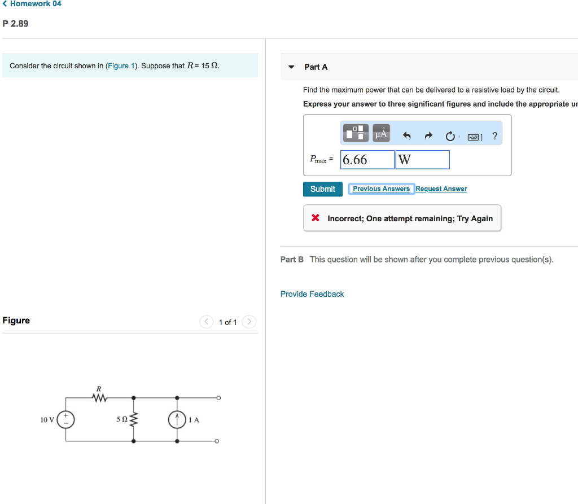Image resolution: width=578 pixels, height=504 pixels.
Task: Select the Part B section header
Action: (292, 259)
